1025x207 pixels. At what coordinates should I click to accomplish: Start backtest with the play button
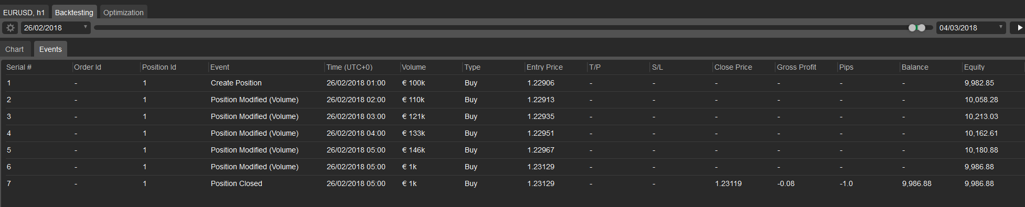click(1018, 28)
